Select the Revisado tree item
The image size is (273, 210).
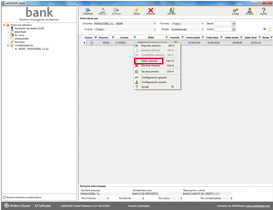coord(20,42)
